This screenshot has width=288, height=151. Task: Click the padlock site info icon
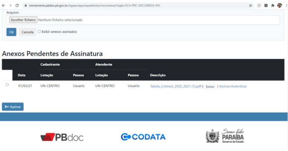click(x=25, y=6)
